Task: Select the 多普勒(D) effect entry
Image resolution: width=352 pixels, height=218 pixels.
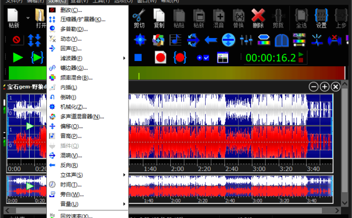Action: [x=87, y=29]
